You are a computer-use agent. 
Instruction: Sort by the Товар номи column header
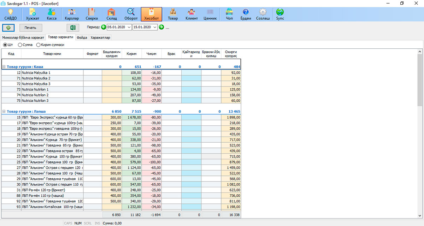52,54
